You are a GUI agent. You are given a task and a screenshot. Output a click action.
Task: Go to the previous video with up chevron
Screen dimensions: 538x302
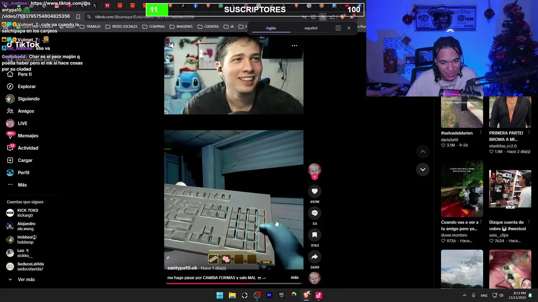pyautogui.click(x=423, y=151)
